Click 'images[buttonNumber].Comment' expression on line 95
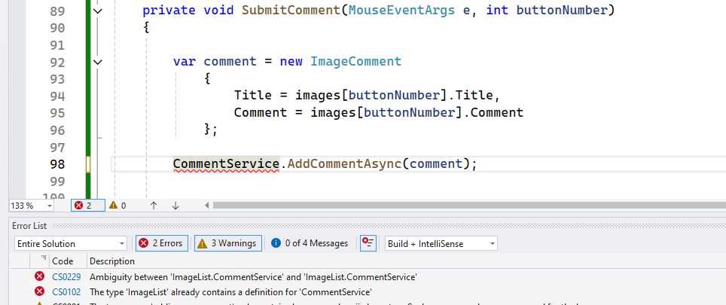 point(417,112)
